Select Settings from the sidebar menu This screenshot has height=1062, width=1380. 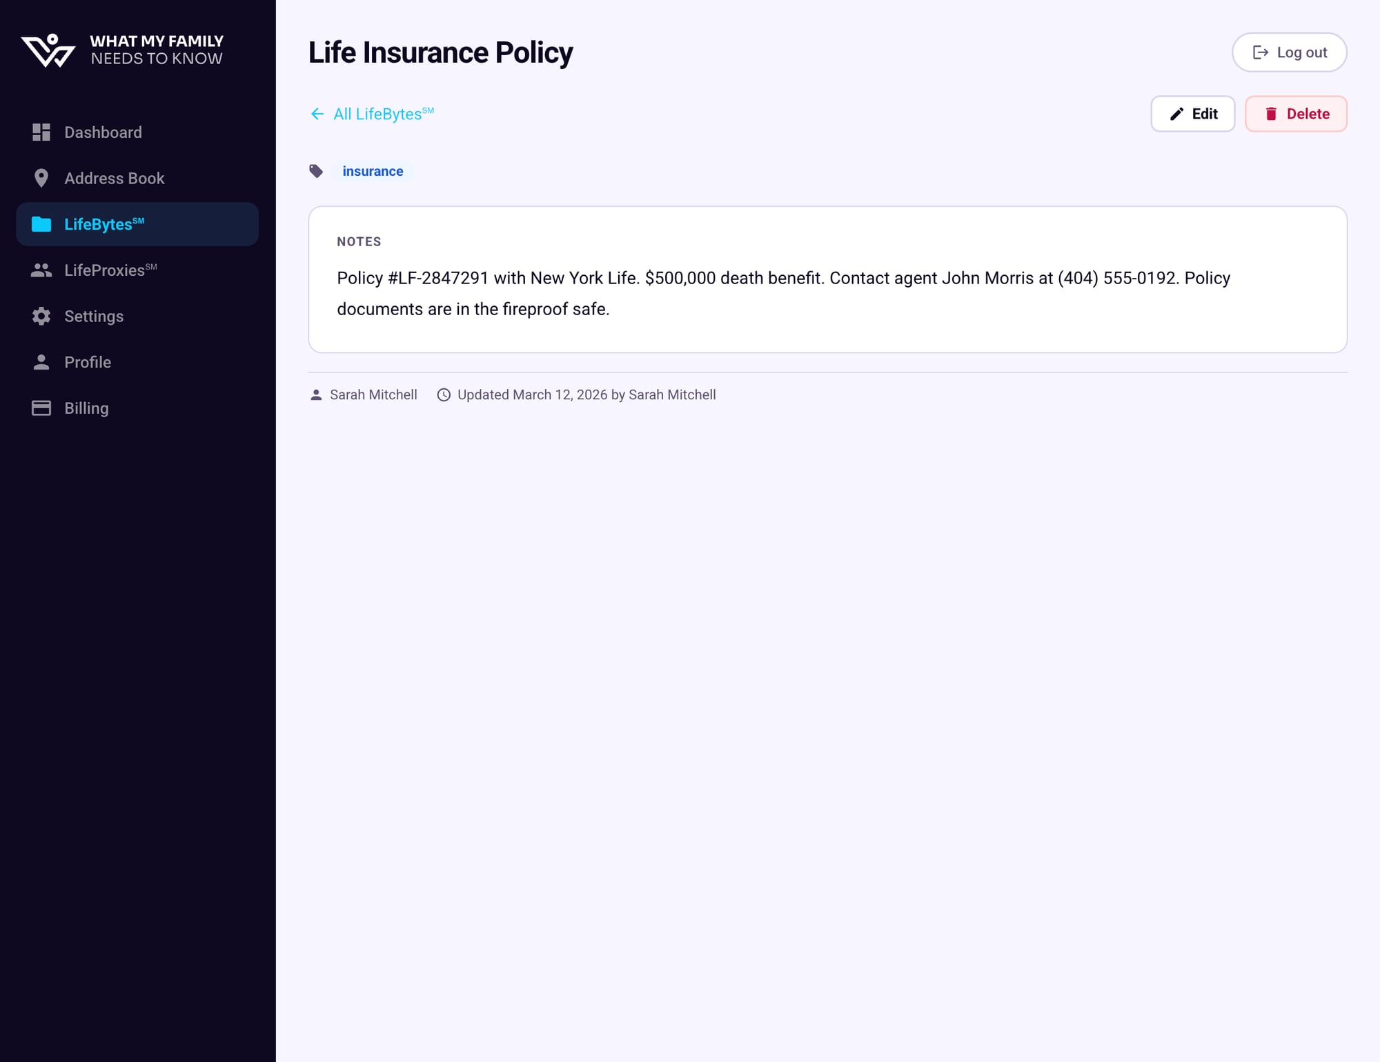click(93, 316)
